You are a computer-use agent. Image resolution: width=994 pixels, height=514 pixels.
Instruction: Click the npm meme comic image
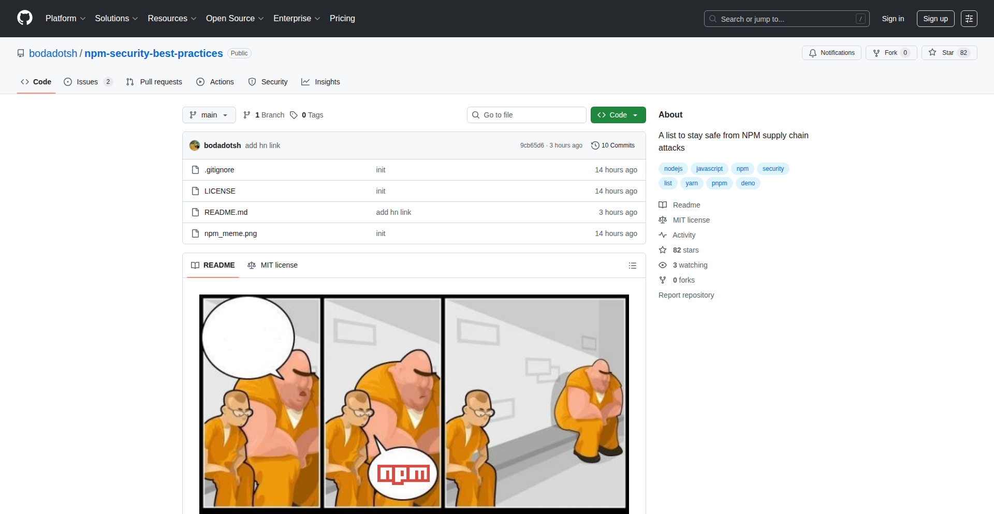(x=414, y=404)
